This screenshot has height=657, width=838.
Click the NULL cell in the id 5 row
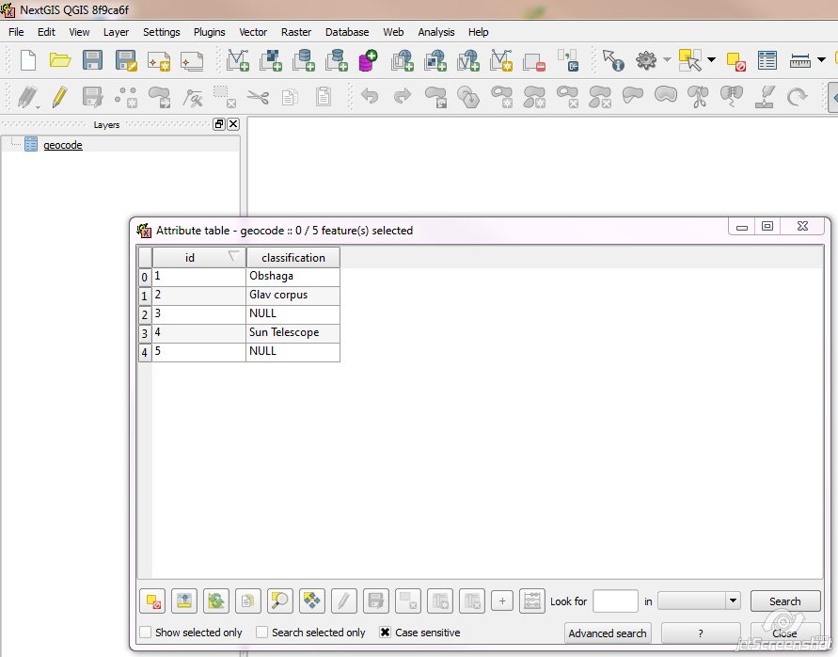pyautogui.click(x=293, y=352)
